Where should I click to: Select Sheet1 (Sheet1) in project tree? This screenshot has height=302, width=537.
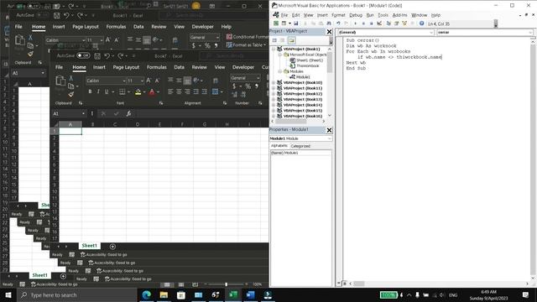[x=310, y=60]
